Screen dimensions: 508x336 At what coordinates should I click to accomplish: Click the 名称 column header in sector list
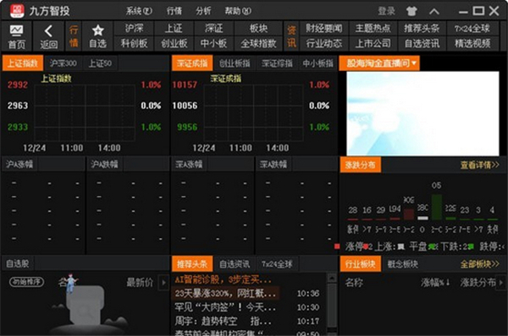coord(354,282)
